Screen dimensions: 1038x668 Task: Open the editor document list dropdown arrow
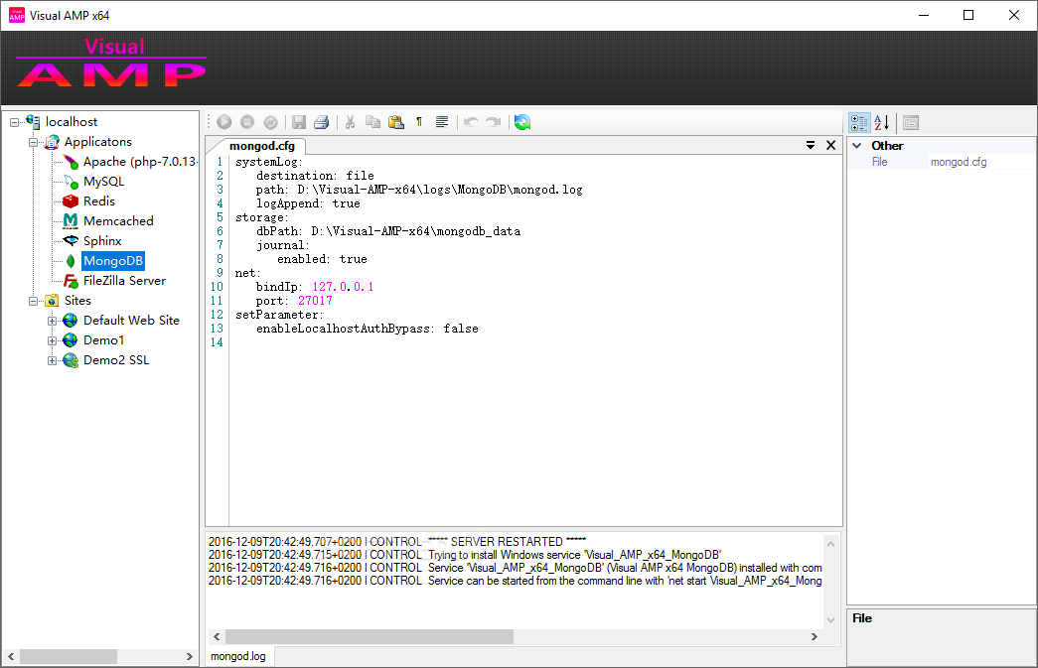pos(811,145)
